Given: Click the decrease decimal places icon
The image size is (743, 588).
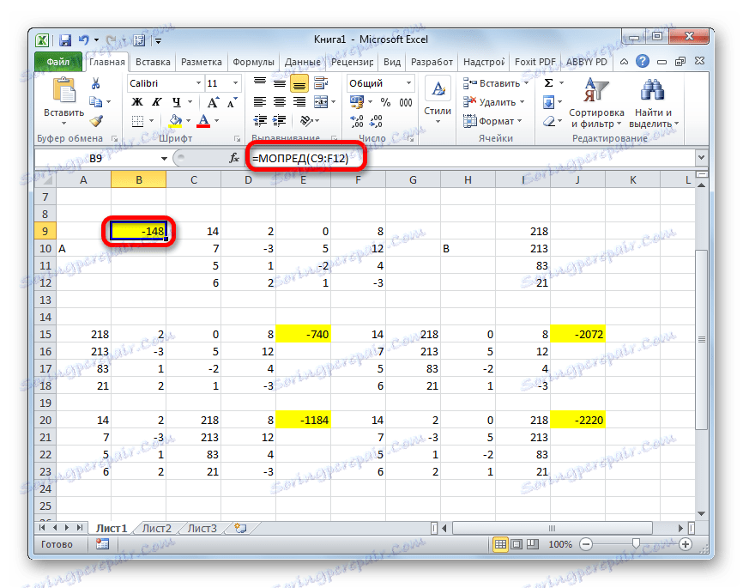Looking at the screenshot, I should (376, 121).
